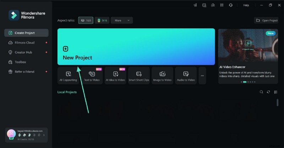Expand the More aspect ratio dropdown
Screen dimensions: 284x148
[122, 20]
